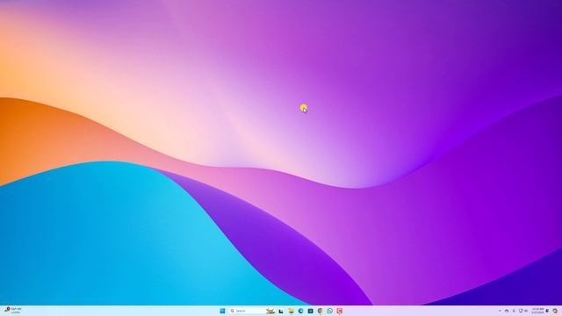The image size is (562, 316).
Task: Open the search highlight picture in taskbar search
Action: click(x=270, y=311)
